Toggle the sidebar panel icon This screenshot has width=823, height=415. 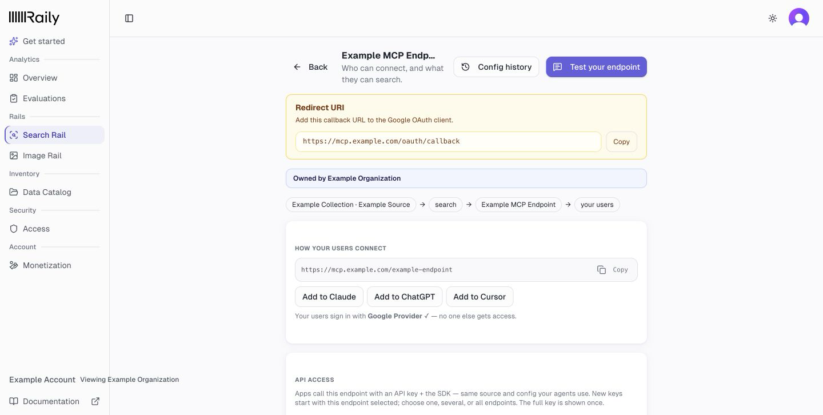pyautogui.click(x=129, y=18)
